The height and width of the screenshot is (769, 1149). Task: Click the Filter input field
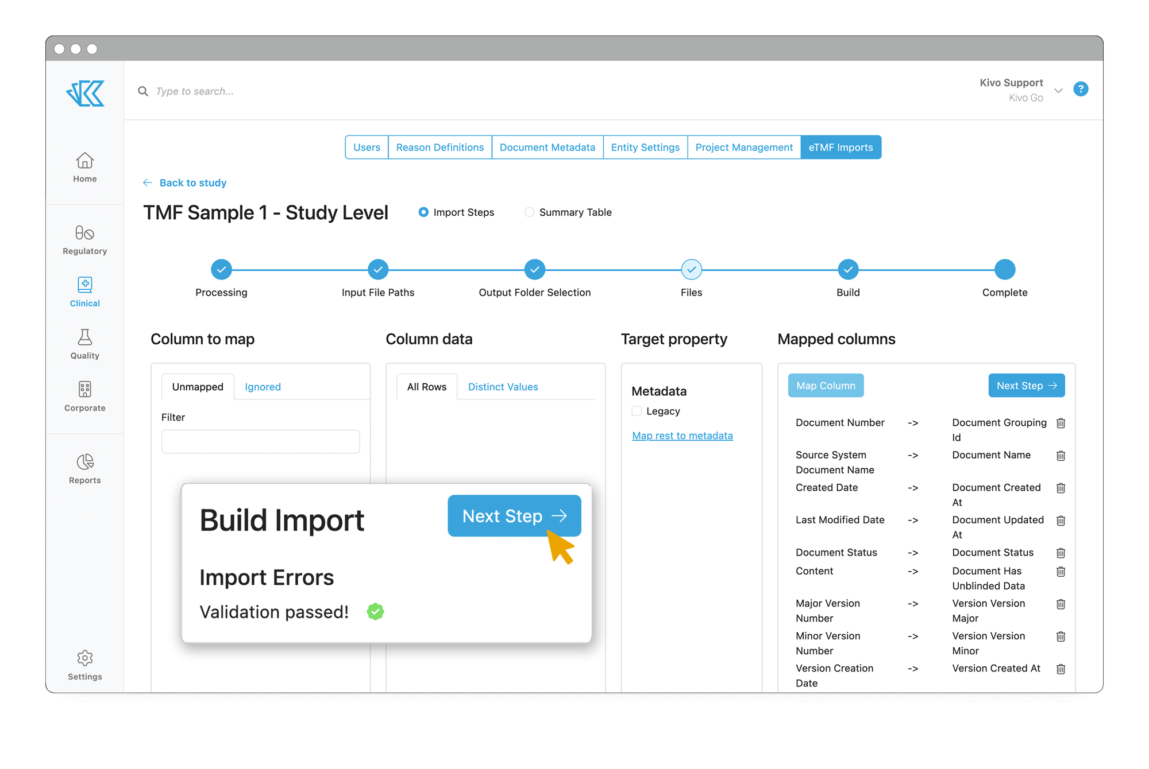click(261, 441)
